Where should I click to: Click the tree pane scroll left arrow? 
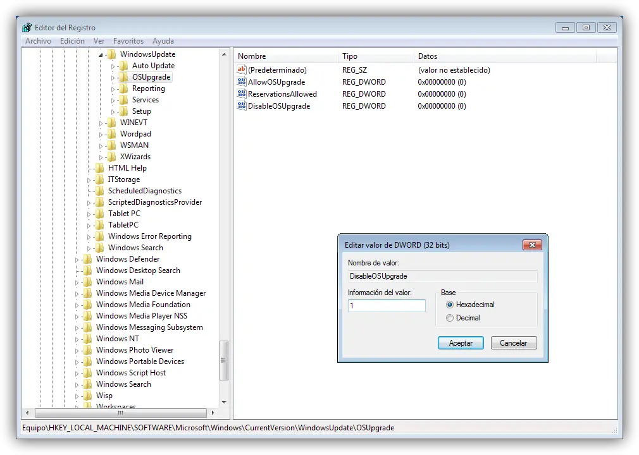[27, 413]
